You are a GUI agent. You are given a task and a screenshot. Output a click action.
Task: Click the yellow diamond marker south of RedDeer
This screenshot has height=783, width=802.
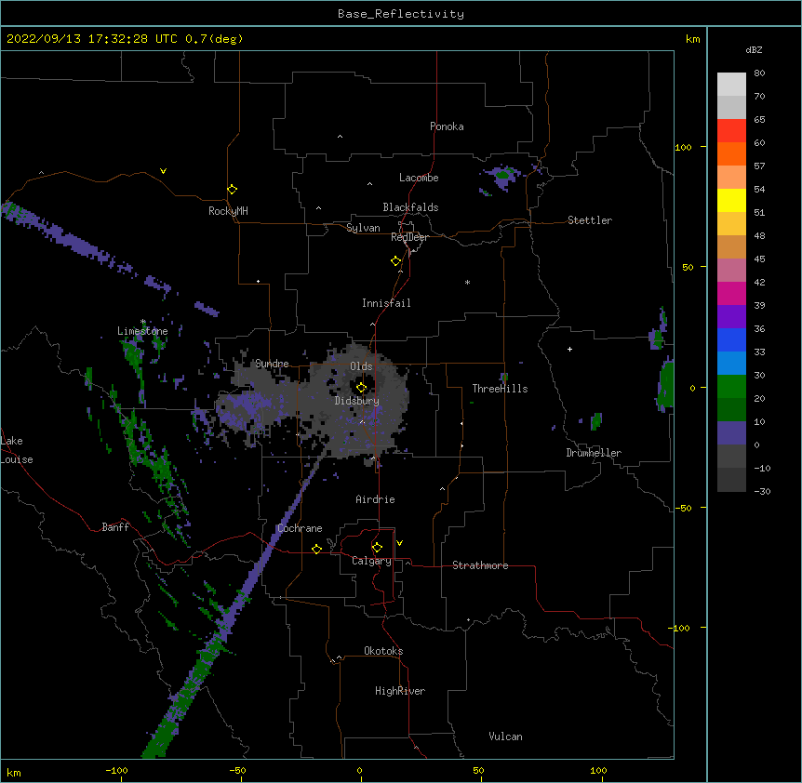pyautogui.click(x=395, y=261)
